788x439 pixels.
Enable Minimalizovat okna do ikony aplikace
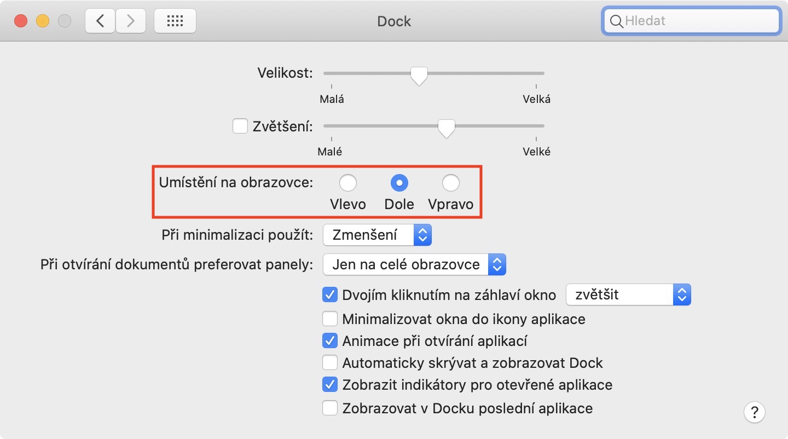329,319
